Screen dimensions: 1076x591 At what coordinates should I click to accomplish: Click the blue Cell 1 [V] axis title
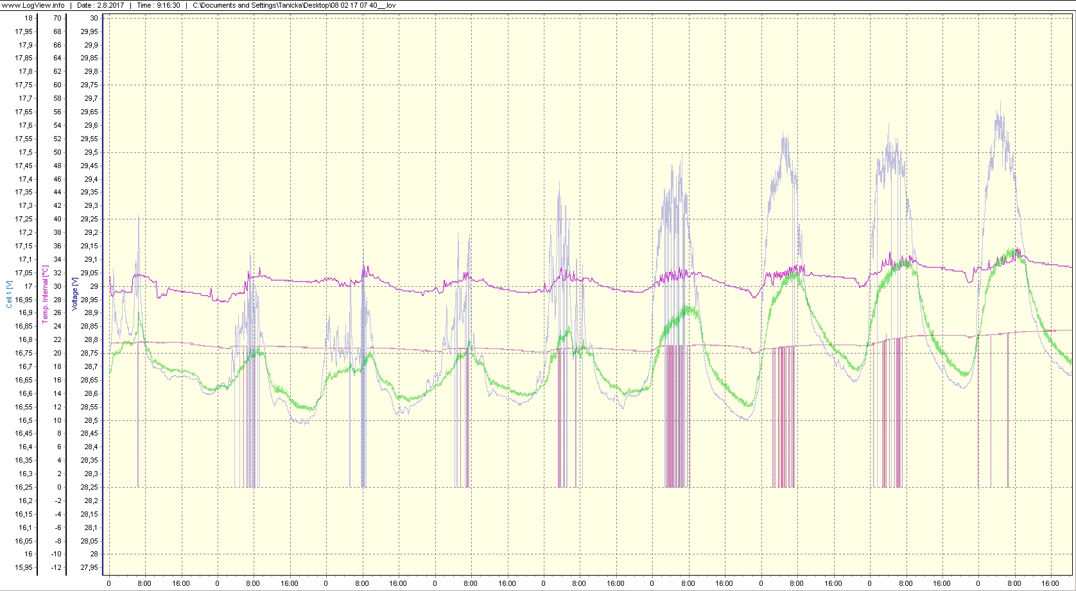click(x=9, y=294)
